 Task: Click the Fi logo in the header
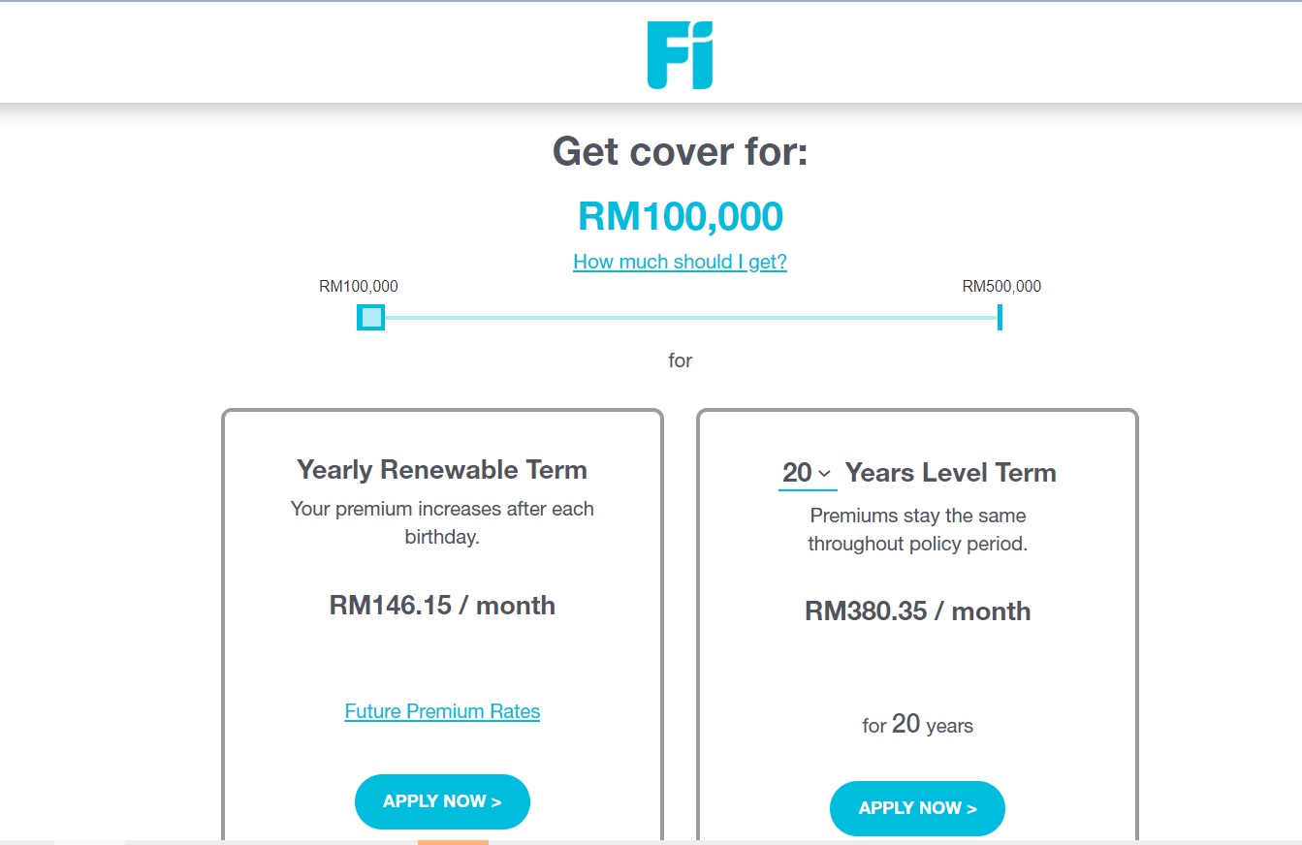(680, 56)
